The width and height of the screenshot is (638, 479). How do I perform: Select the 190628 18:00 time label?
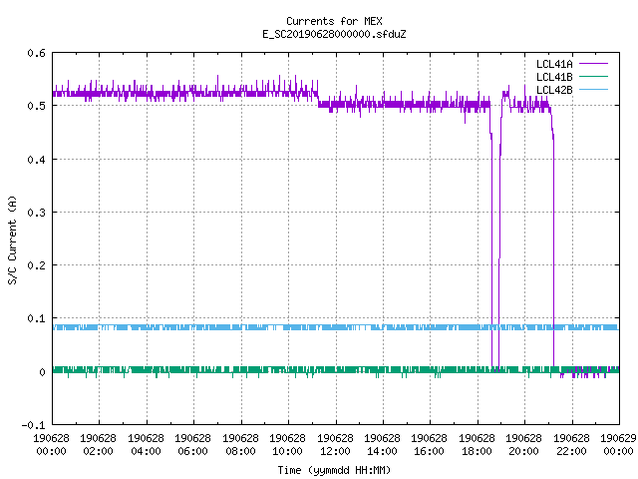tap(477, 445)
